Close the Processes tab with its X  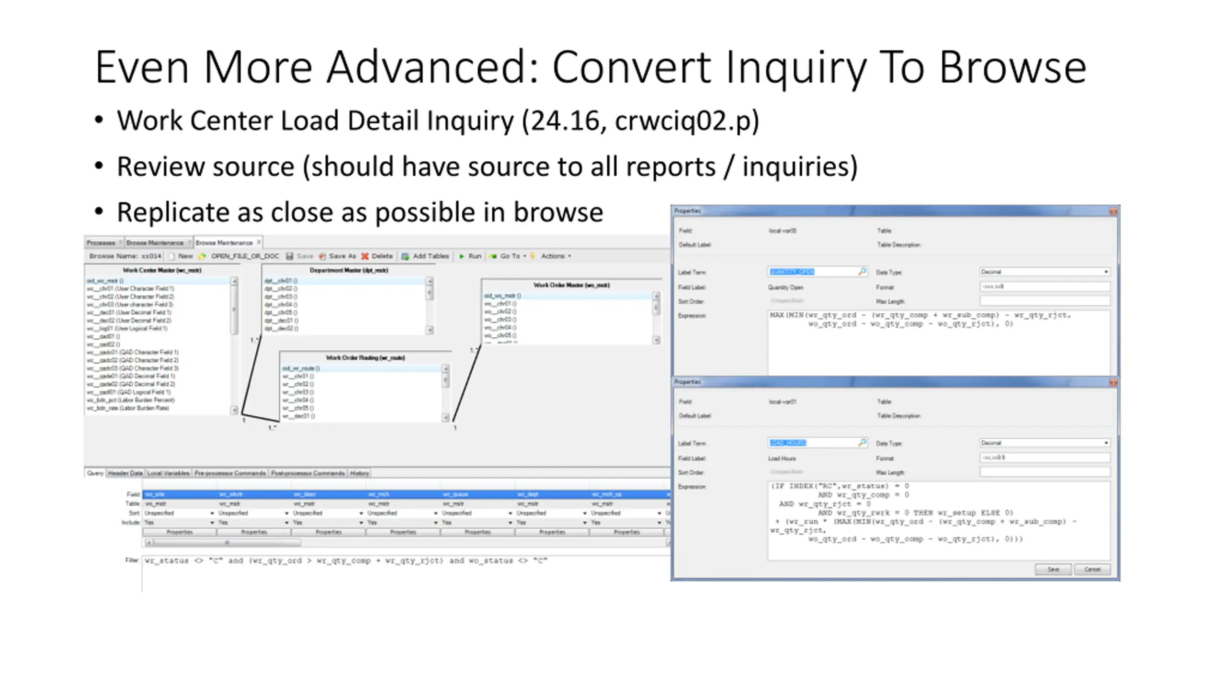click(x=120, y=242)
